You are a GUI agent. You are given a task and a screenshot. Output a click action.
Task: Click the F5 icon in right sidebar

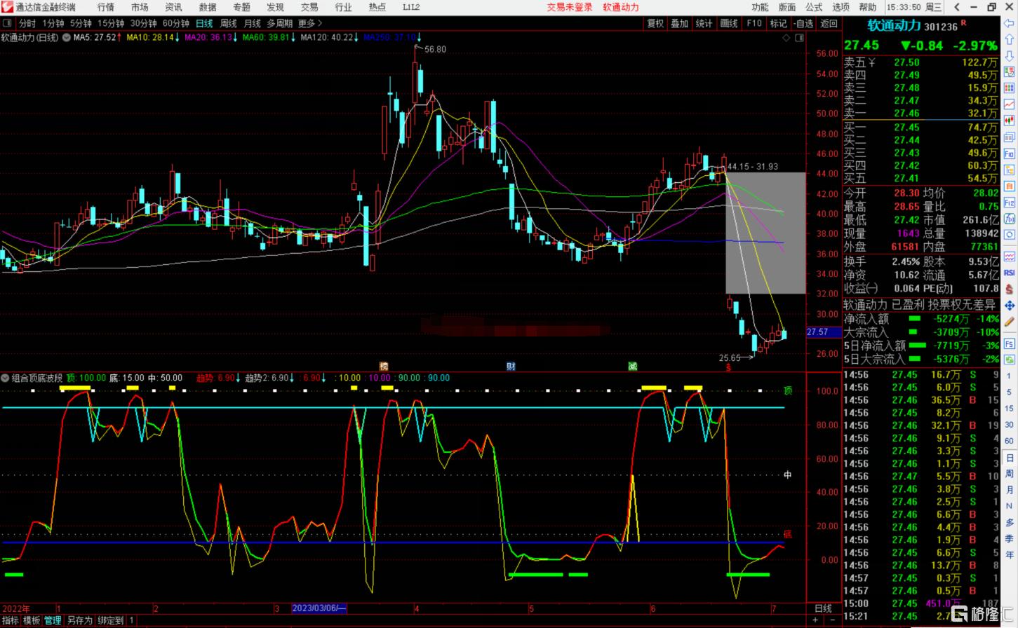tap(1010, 343)
